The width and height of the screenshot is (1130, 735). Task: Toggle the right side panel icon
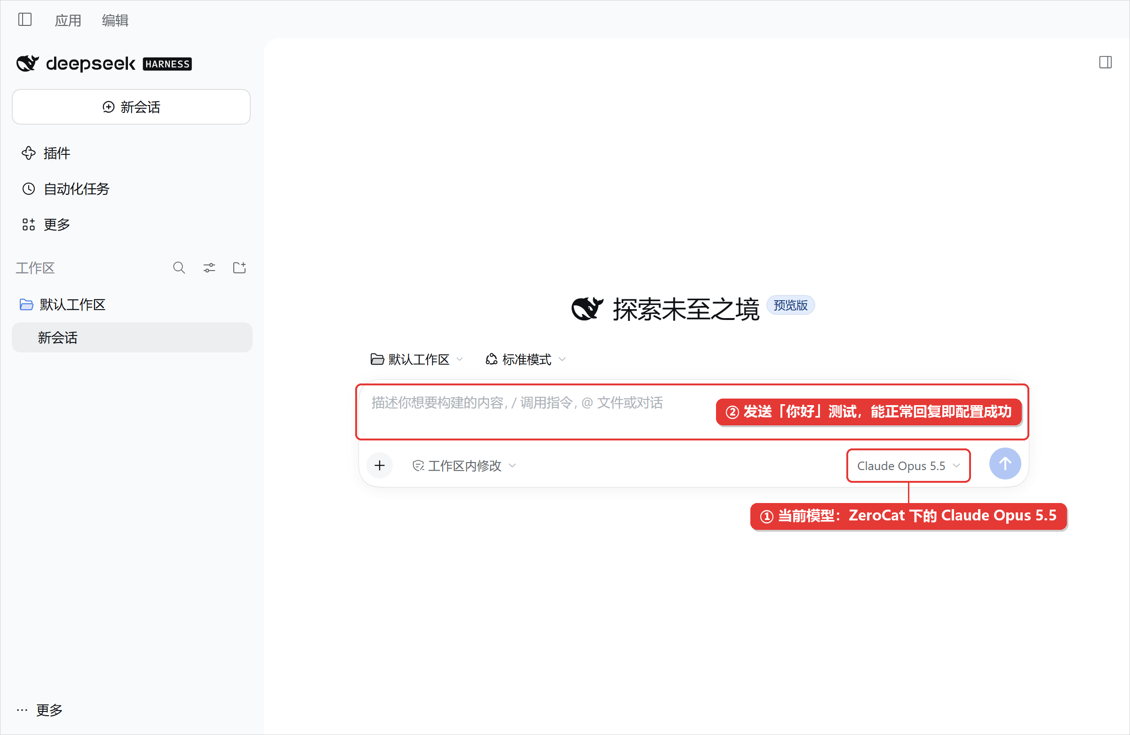tap(1106, 62)
